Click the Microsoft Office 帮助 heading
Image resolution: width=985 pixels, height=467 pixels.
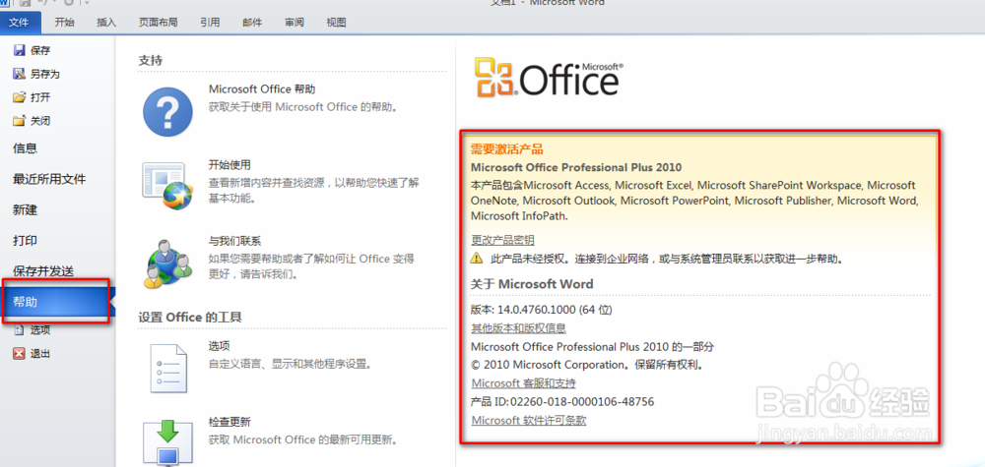tap(262, 89)
